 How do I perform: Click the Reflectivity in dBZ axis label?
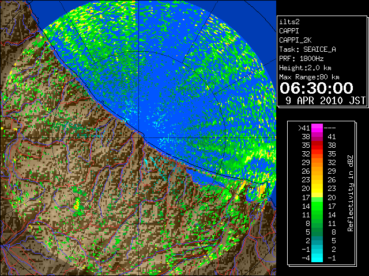coord(351,193)
